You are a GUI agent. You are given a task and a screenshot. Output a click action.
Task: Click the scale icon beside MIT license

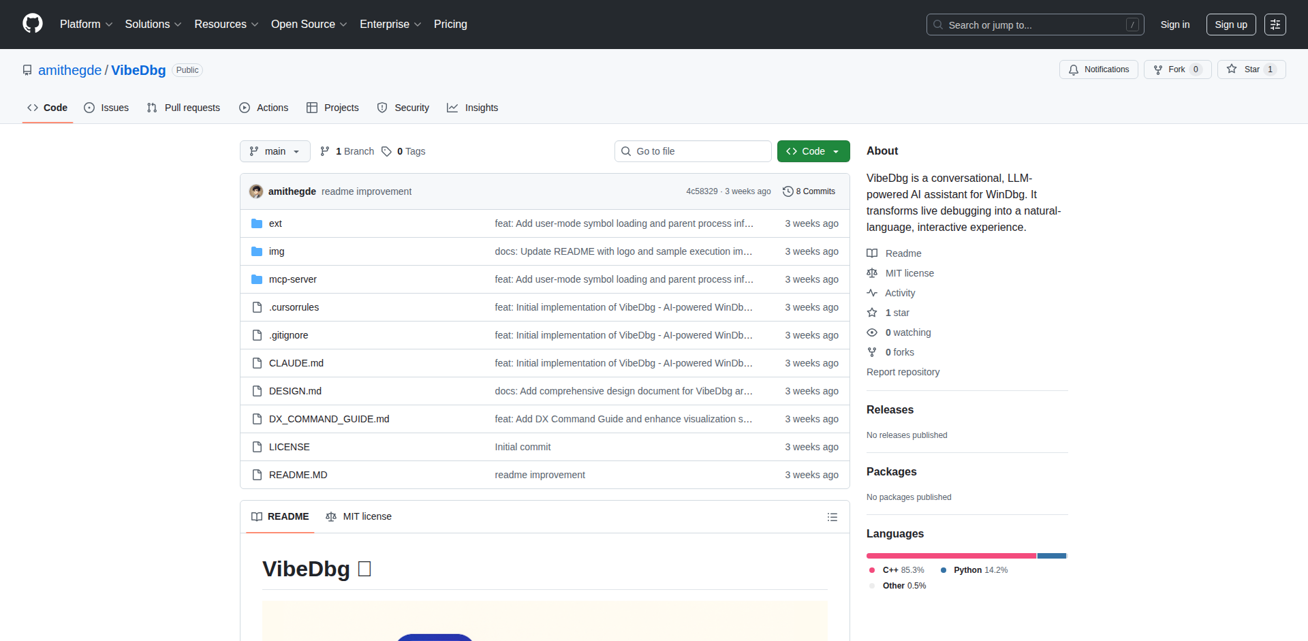point(872,273)
